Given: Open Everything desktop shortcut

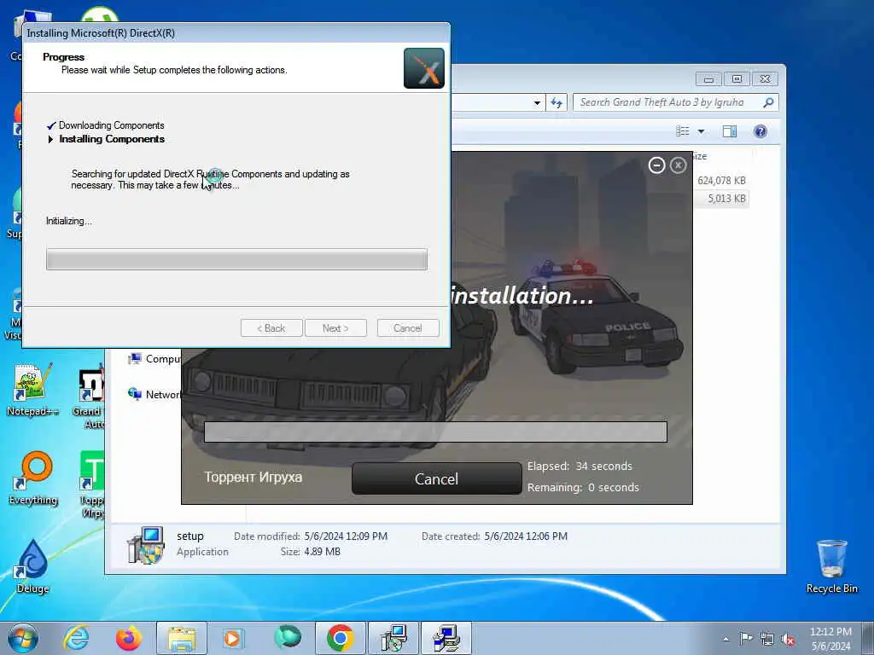Looking at the screenshot, I should coord(33,478).
